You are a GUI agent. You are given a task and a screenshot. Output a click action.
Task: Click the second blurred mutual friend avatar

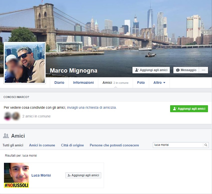point(16,116)
